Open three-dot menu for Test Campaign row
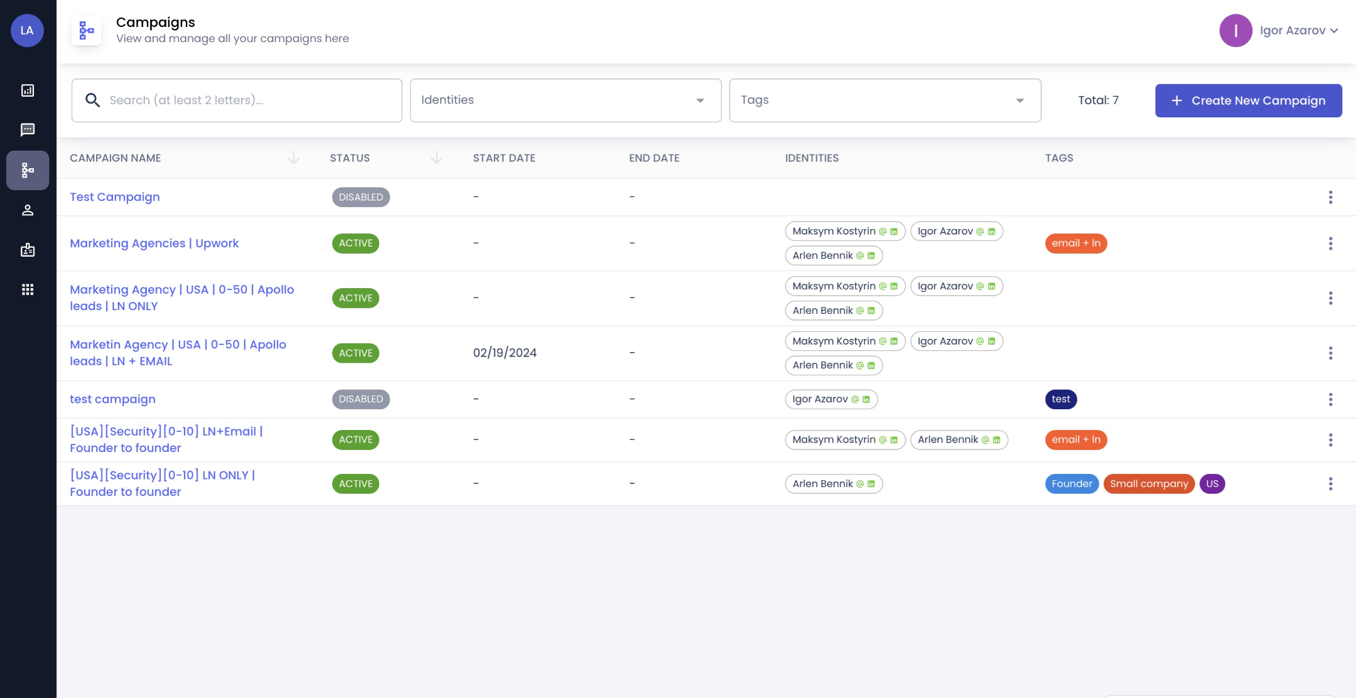 pos(1330,197)
